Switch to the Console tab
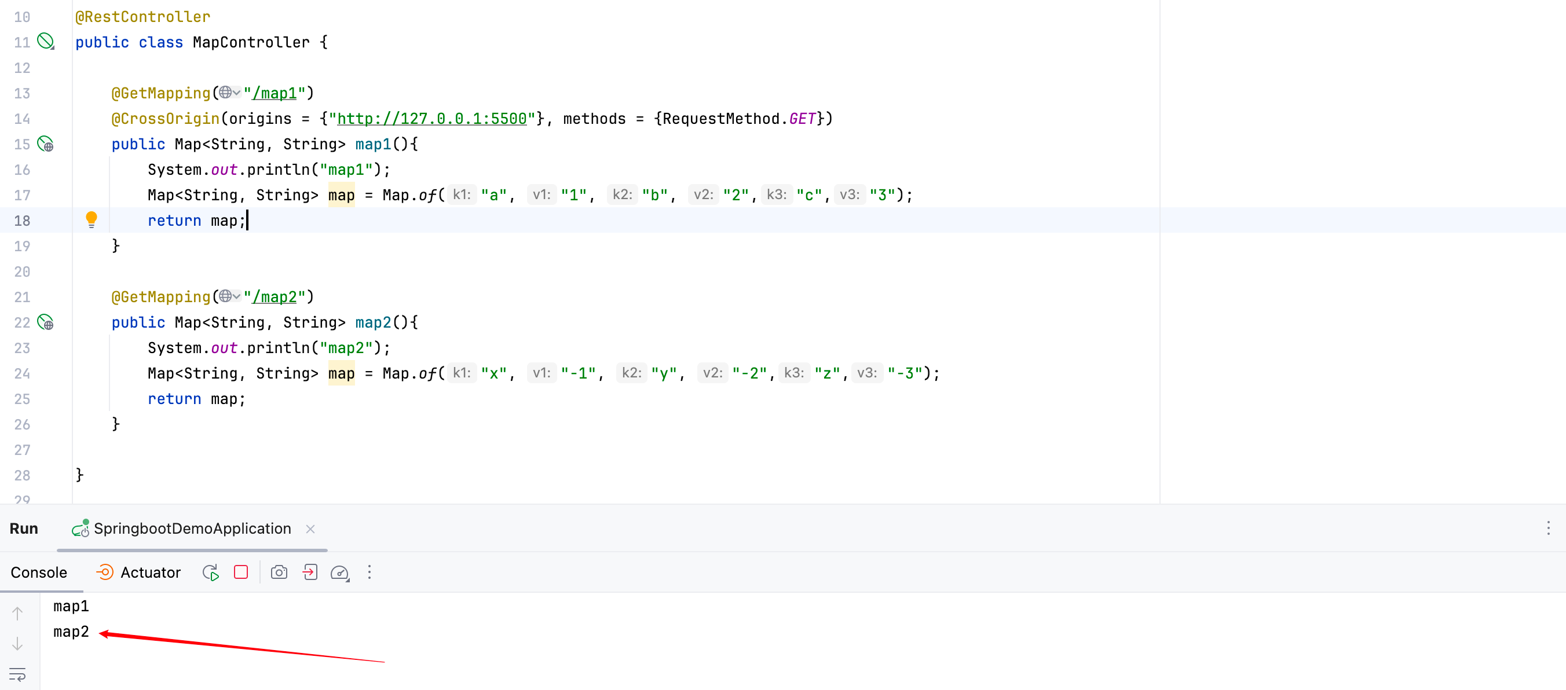The height and width of the screenshot is (690, 1566). (39, 572)
